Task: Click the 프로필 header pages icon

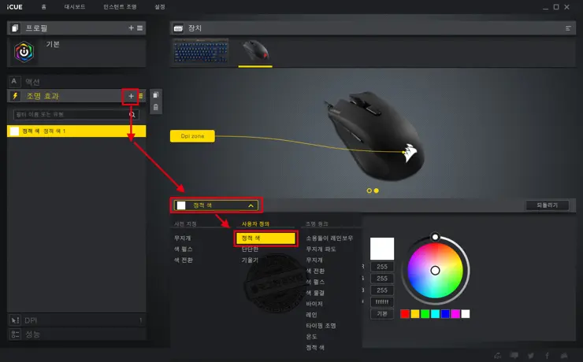Action: pos(15,28)
